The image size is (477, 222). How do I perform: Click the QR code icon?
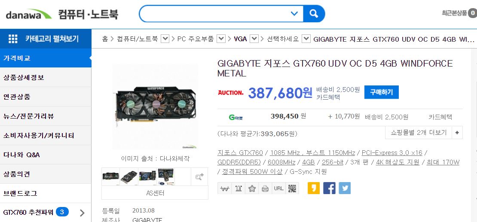(x=292, y=189)
